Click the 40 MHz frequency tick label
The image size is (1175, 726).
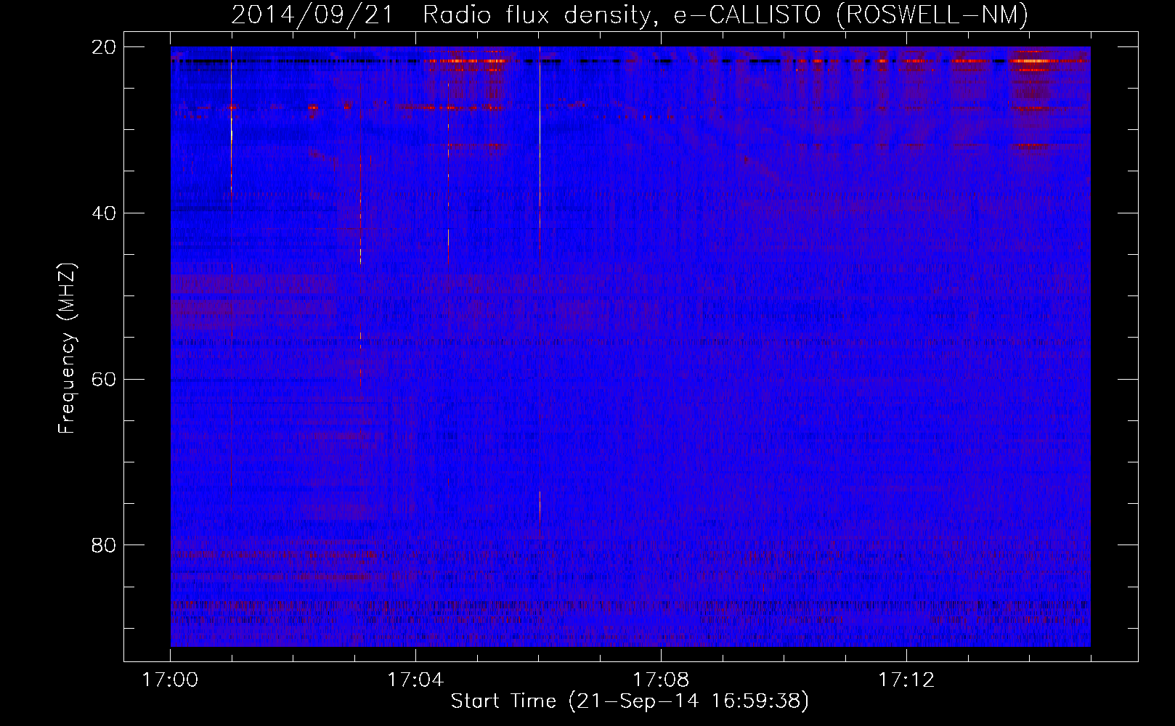click(x=102, y=213)
